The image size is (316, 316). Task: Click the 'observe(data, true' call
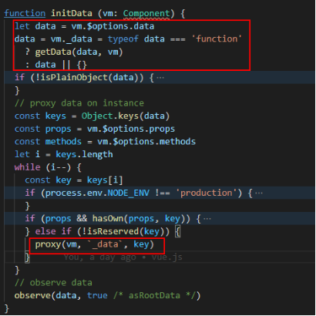[61, 296]
